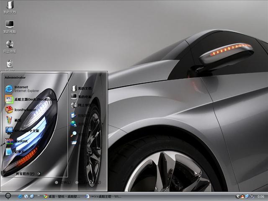Viewport: 268px width, 201px height.
Task: Open the Control Panel item in Start menu
Action: click(80, 116)
